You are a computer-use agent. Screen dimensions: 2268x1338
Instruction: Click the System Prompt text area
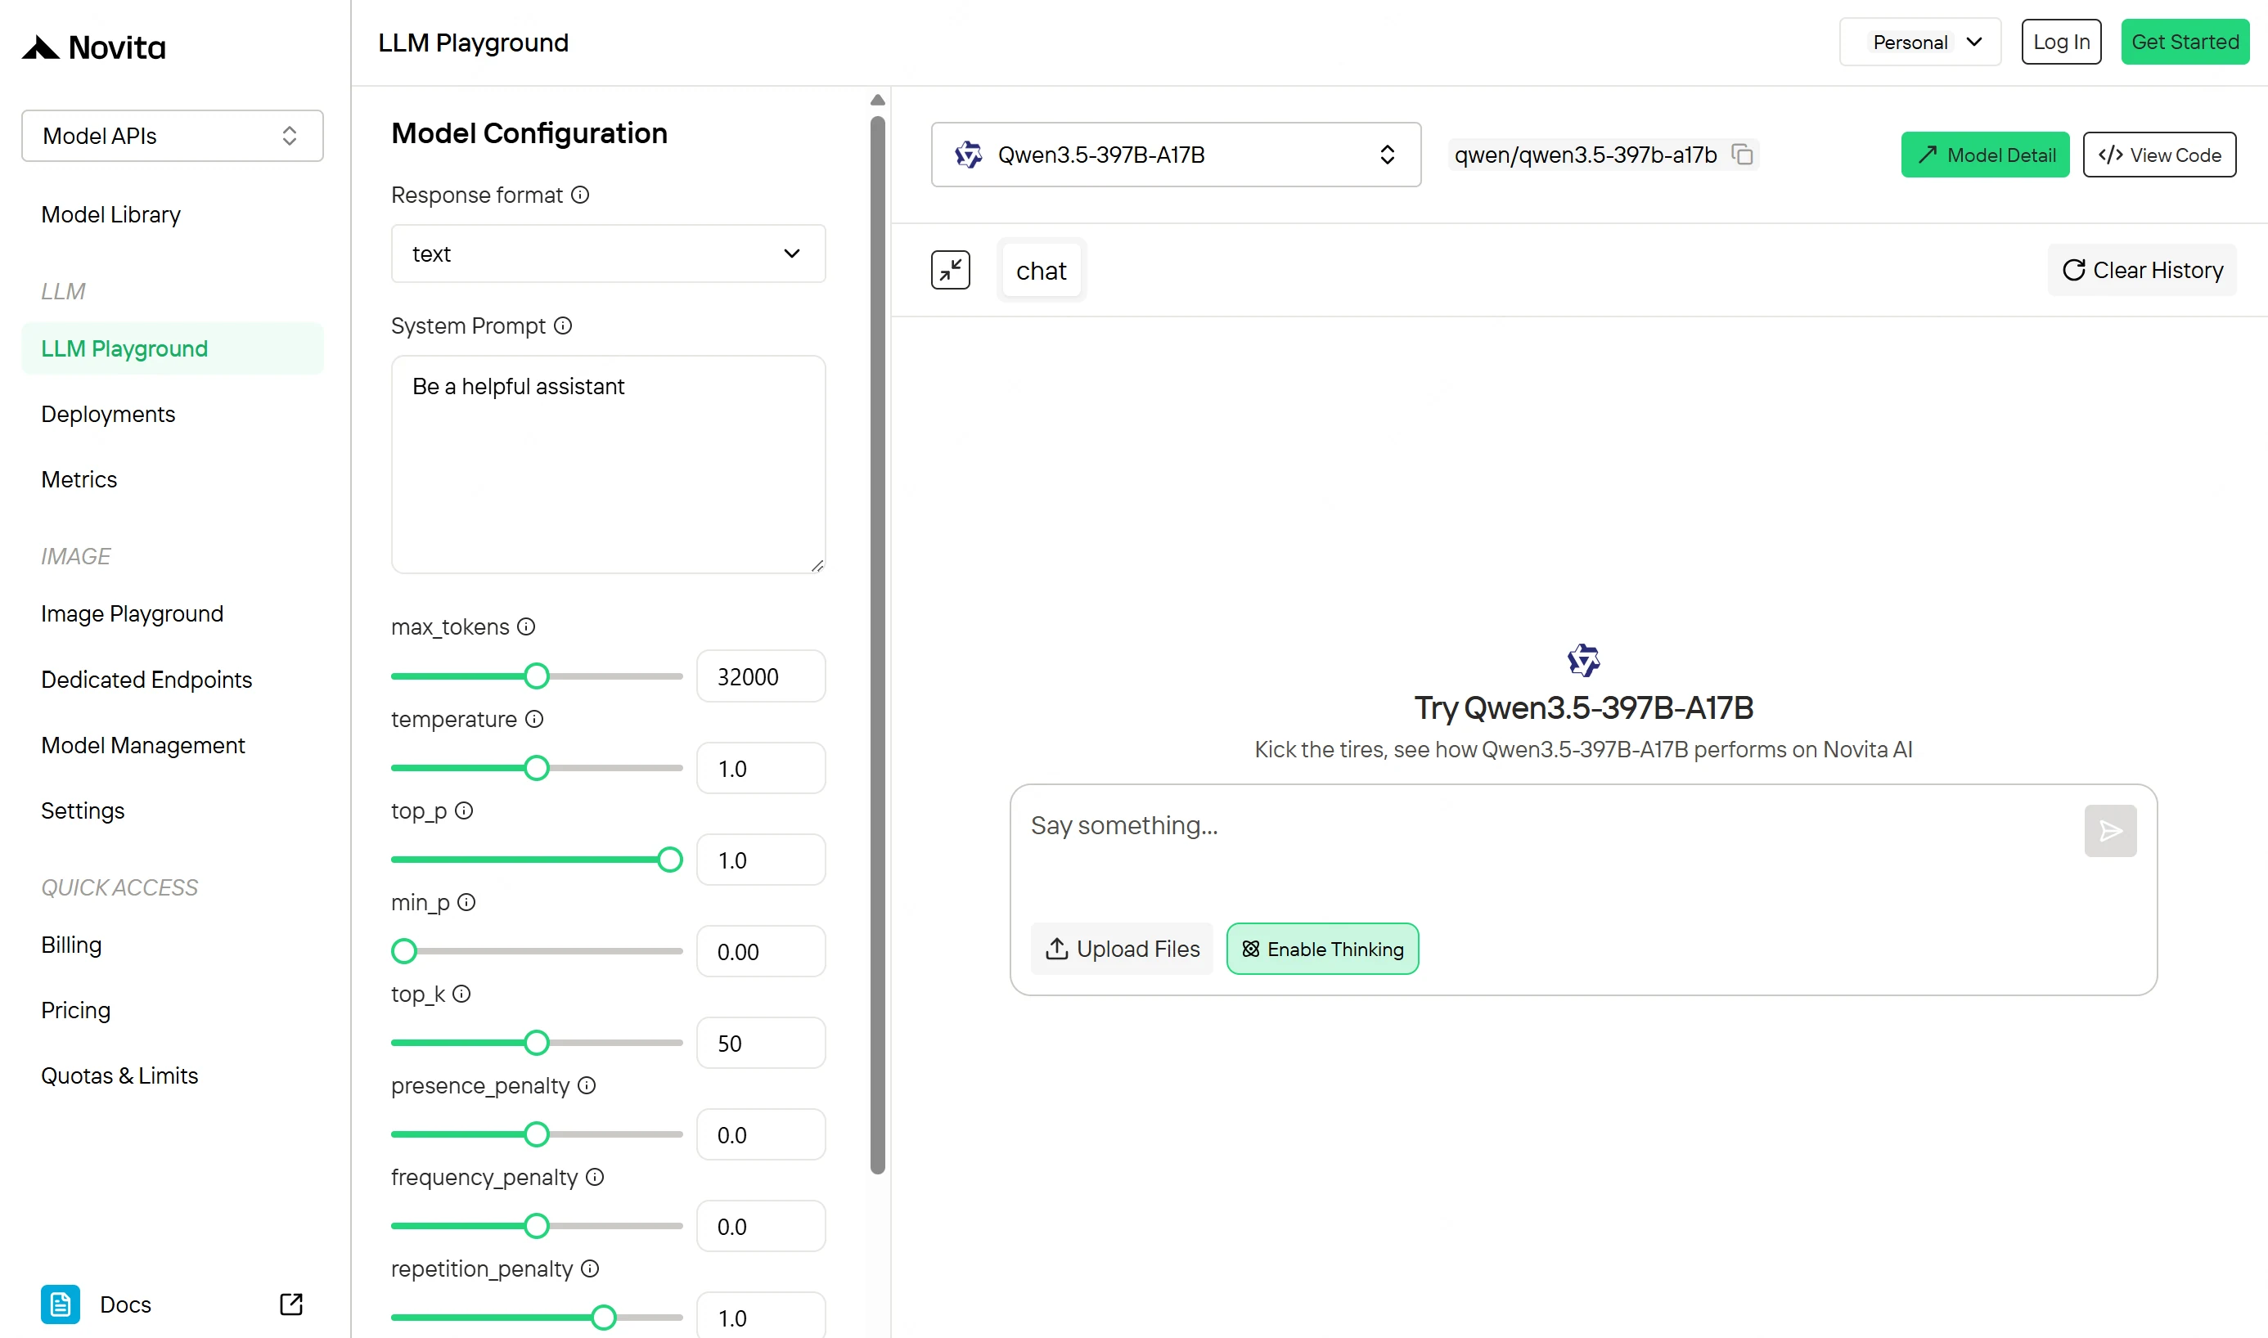pyautogui.click(x=608, y=465)
